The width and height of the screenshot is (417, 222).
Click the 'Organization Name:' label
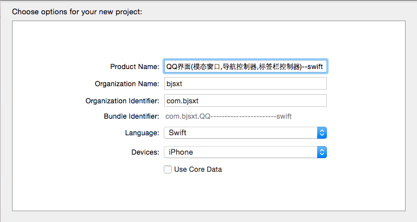click(x=127, y=83)
